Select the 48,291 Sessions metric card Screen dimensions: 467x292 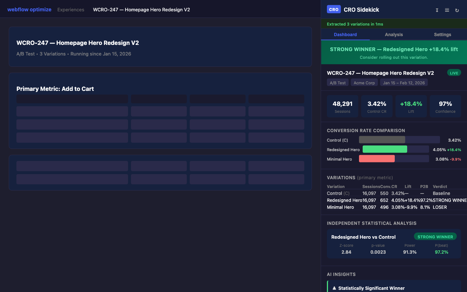[x=342, y=106]
